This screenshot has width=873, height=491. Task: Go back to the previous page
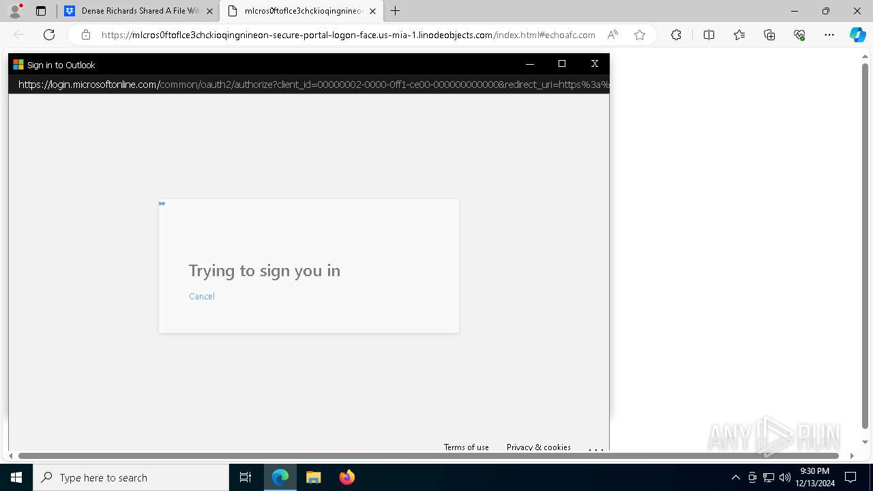tap(19, 35)
